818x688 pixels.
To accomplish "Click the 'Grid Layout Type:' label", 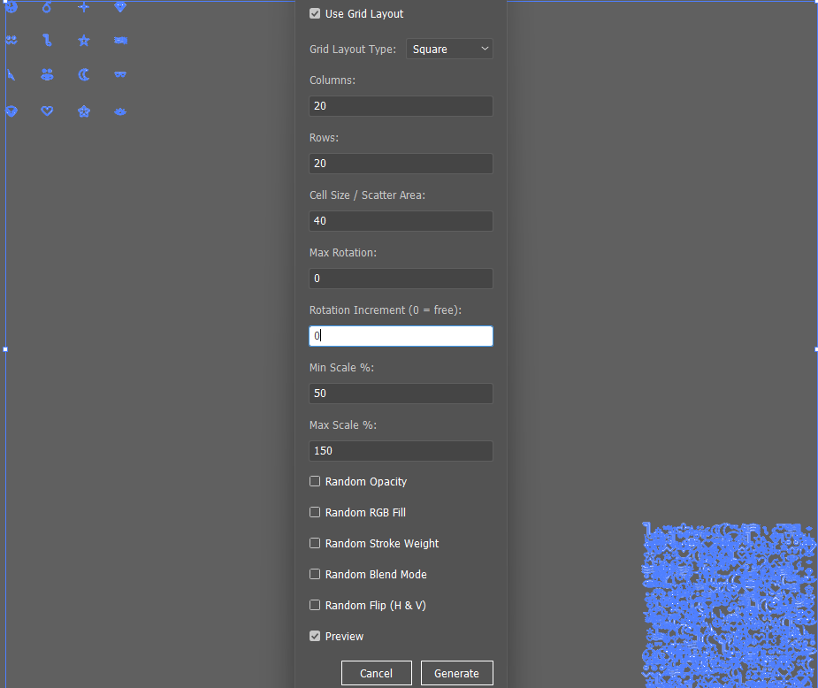I will click(353, 49).
